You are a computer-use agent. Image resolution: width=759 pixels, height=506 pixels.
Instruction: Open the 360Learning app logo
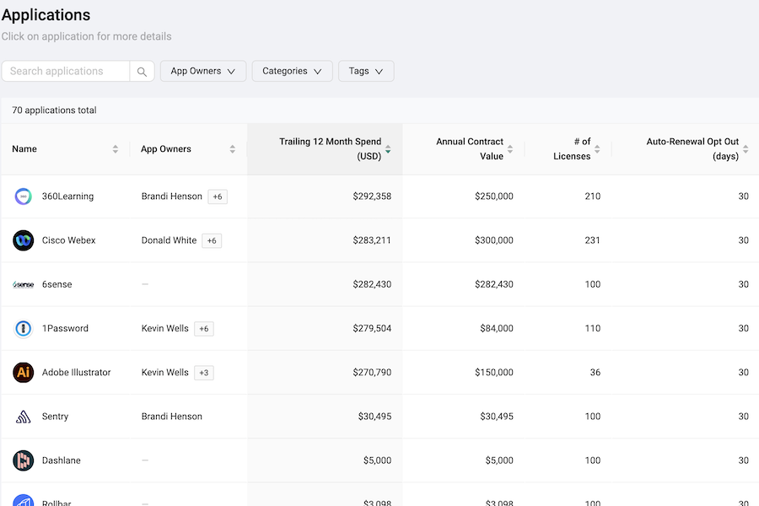24,196
